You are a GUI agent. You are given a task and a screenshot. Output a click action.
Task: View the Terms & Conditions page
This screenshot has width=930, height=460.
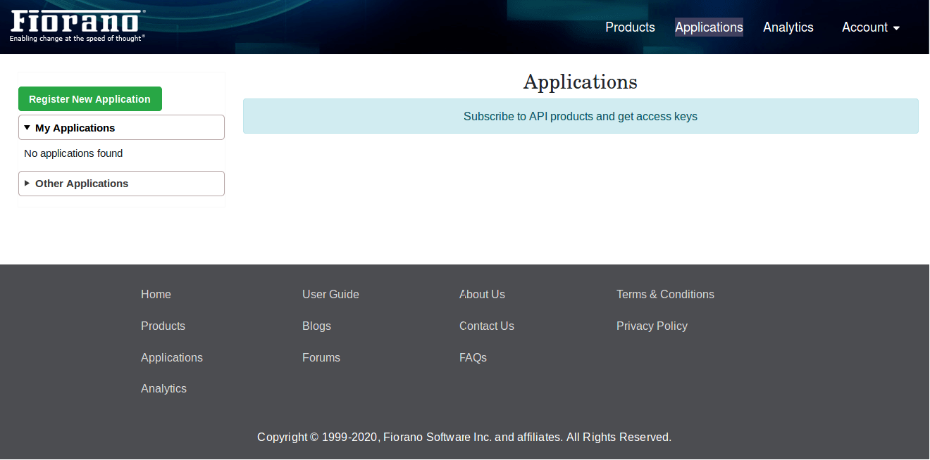pos(664,295)
